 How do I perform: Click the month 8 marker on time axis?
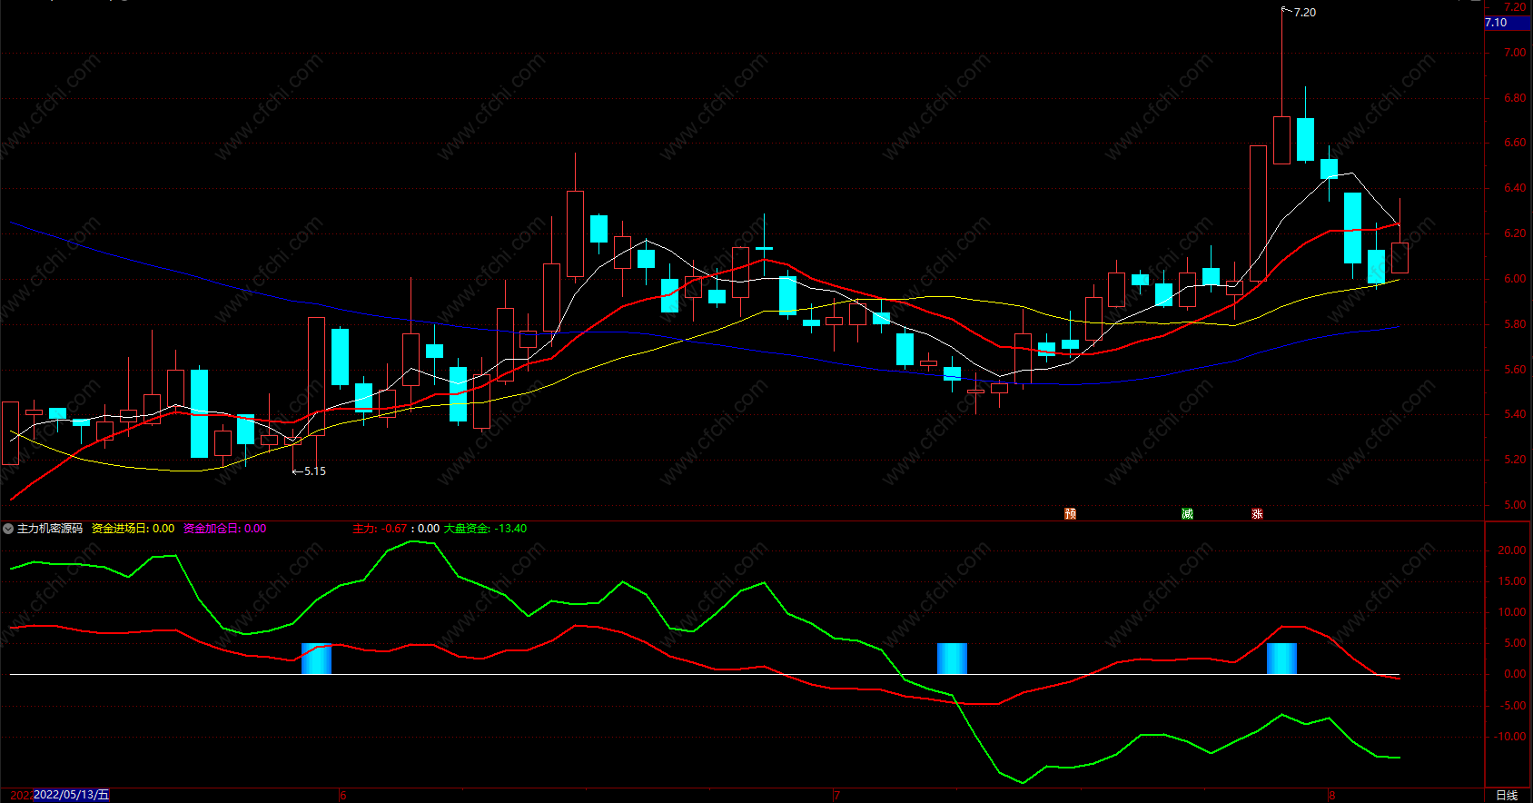tap(1332, 796)
